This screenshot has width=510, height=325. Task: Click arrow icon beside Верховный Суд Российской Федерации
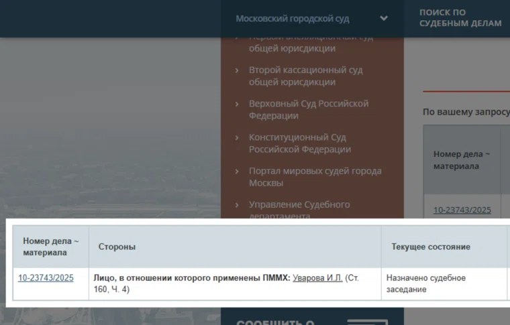point(237,104)
